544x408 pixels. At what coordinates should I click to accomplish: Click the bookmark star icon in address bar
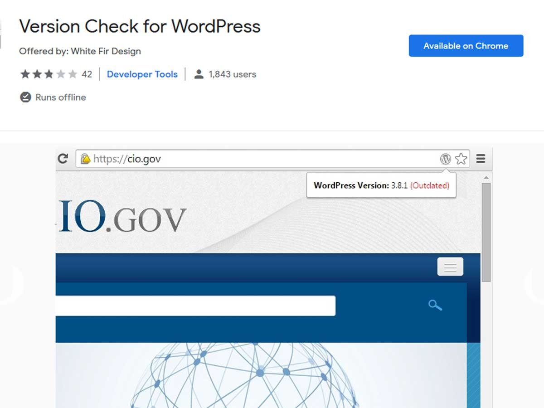pyautogui.click(x=461, y=159)
